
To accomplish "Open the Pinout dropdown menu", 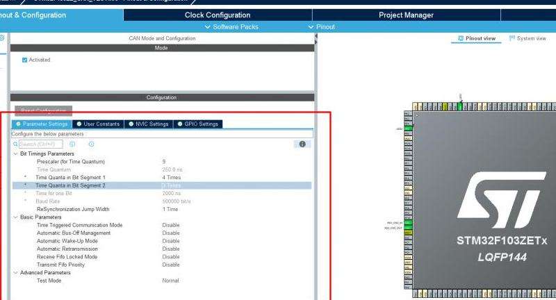I will 321,27.
